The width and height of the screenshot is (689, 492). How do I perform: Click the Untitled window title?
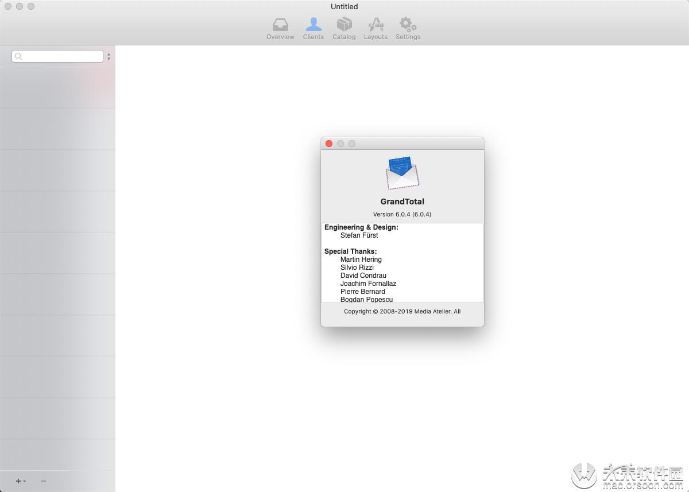tap(344, 7)
